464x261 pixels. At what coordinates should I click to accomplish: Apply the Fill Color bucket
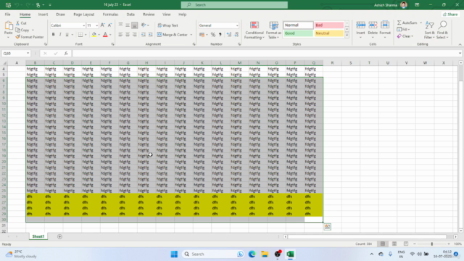click(94, 35)
